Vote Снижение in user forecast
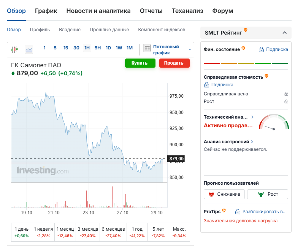Image resolution: width=295 pixels, height=247 pixels. click(224, 194)
